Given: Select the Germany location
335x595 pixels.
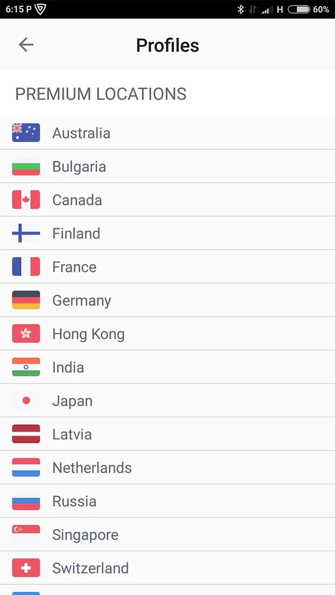Looking at the screenshot, I should coord(81,300).
